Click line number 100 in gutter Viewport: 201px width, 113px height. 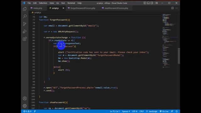[33, 88]
